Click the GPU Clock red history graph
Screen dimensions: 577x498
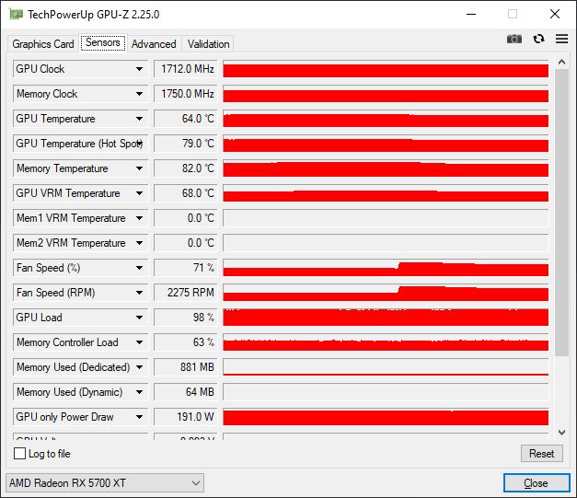tap(386, 69)
